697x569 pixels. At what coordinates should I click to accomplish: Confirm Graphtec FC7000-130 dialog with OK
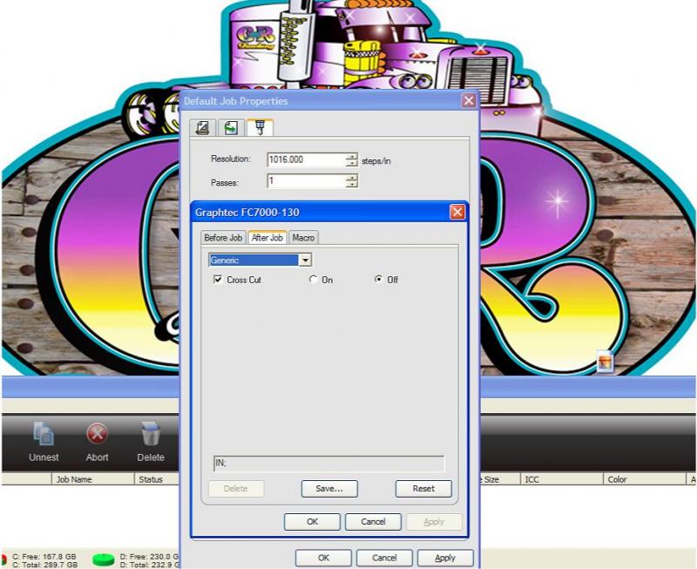[313, 521]
